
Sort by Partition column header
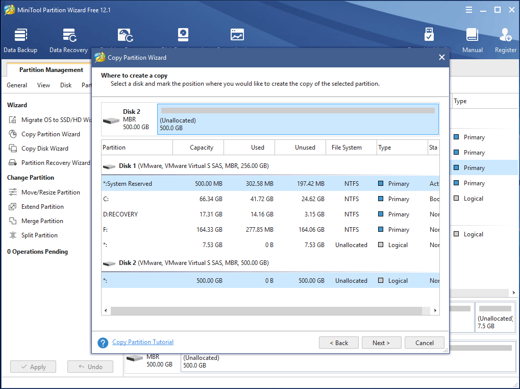[137, 147]
